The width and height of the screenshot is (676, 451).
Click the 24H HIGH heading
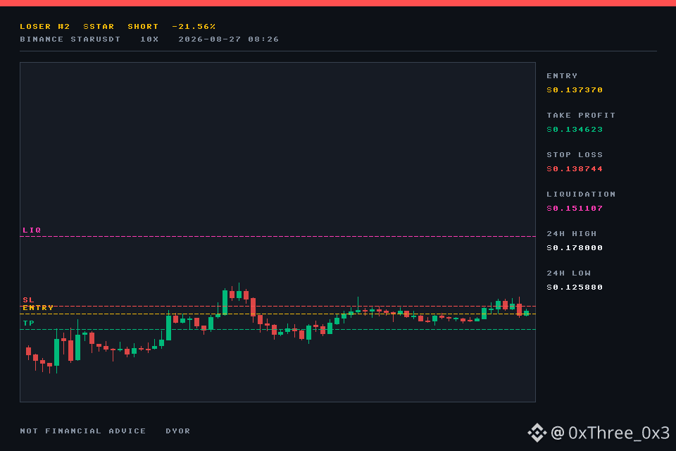tap(572, 233)
